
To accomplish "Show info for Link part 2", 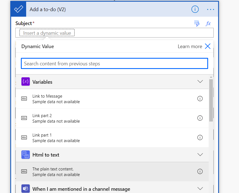I will [x=200, y=118].
